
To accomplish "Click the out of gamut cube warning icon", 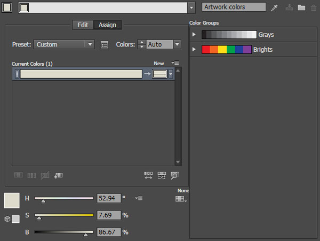I will (x=7, y=219).
